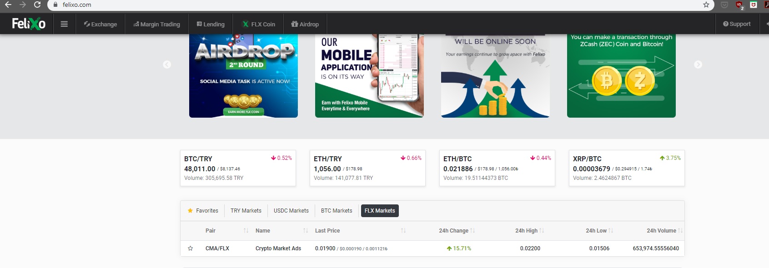Sort by 24h Volume using its sort icon

click(680, 231)
